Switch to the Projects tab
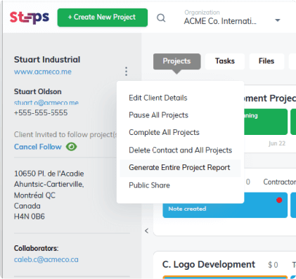Image resolution: width=296 pixels, height=279 pixels. (177, 61)
